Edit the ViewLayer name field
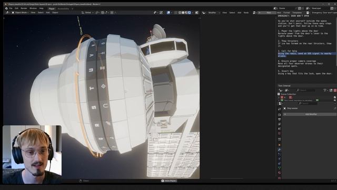 tap(320, 8)
